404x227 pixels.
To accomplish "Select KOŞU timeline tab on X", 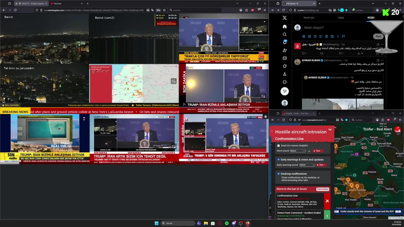I will pos(371,18).
